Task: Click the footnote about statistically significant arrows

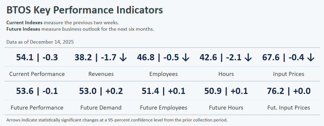Action: coord(117,120)
